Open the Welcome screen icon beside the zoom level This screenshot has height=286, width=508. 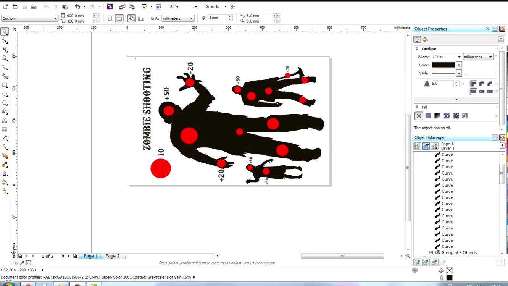159,6
